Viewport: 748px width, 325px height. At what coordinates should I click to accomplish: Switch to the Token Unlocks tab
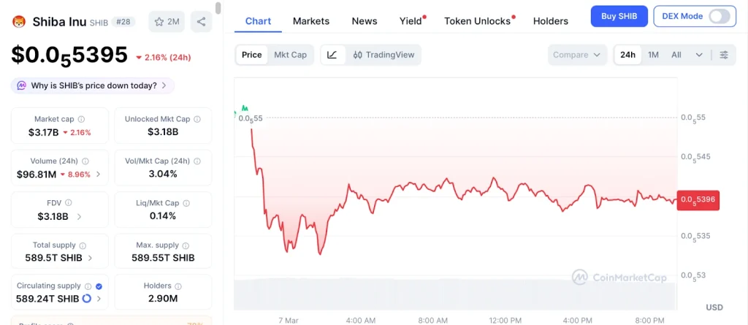click(x=477, y=21)
